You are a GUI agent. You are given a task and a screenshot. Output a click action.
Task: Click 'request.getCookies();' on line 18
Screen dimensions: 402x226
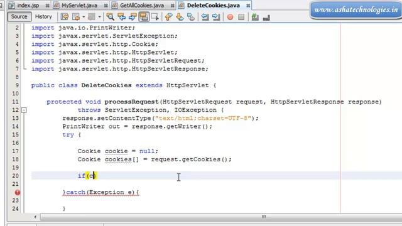191,159
